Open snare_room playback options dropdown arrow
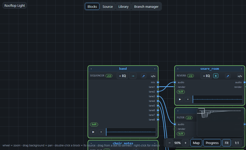246x150 pixels. [188, 99]
